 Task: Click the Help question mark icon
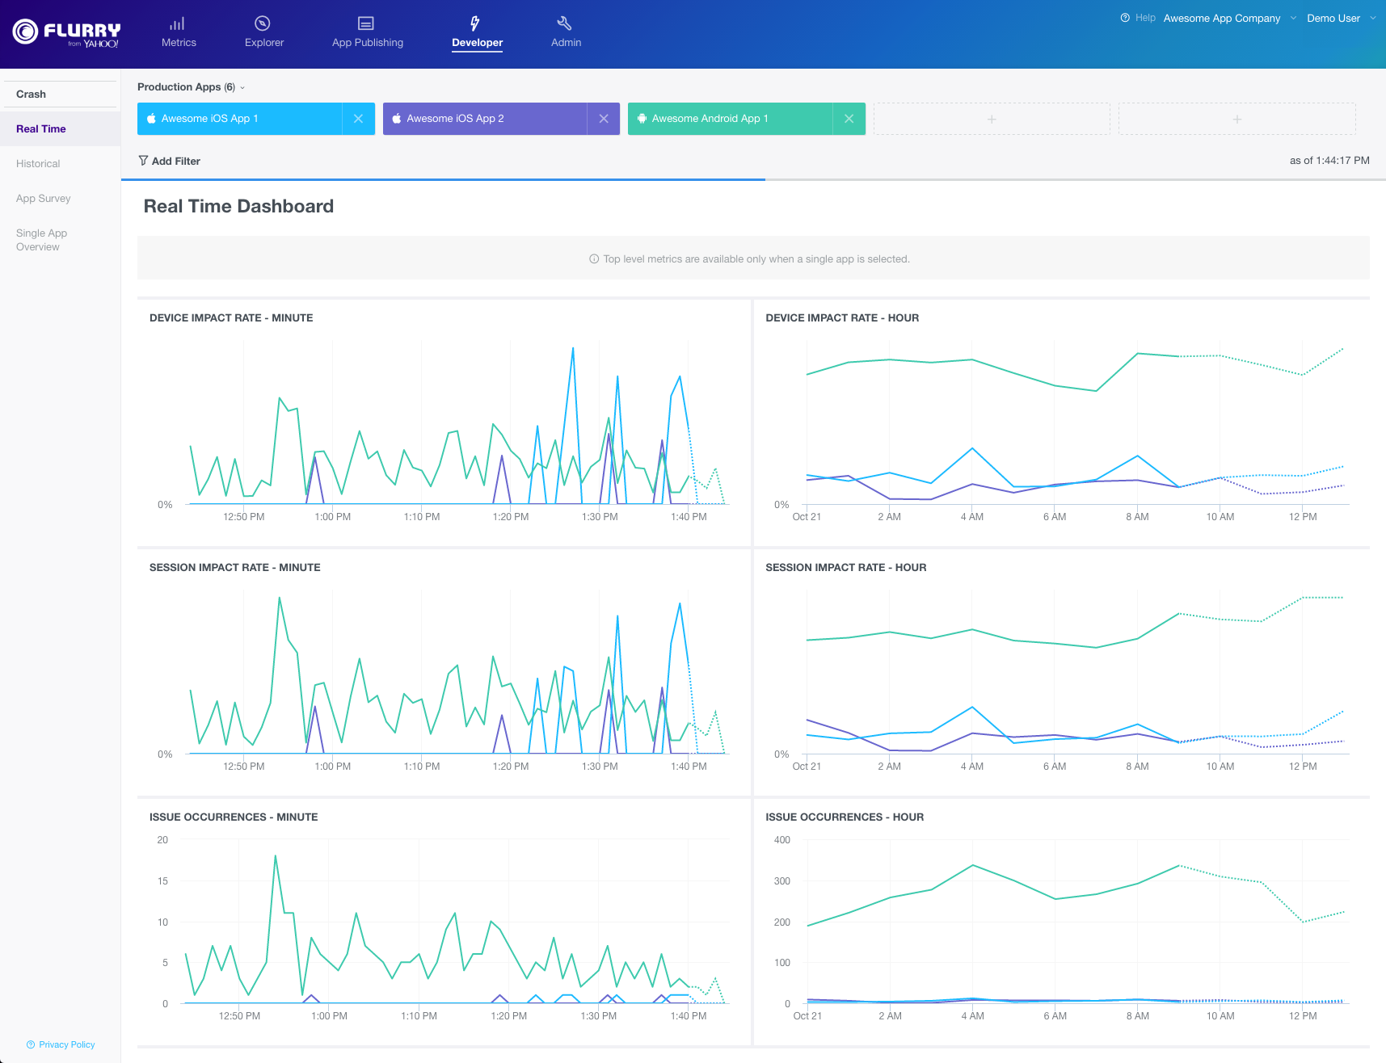coord(1125,18)
